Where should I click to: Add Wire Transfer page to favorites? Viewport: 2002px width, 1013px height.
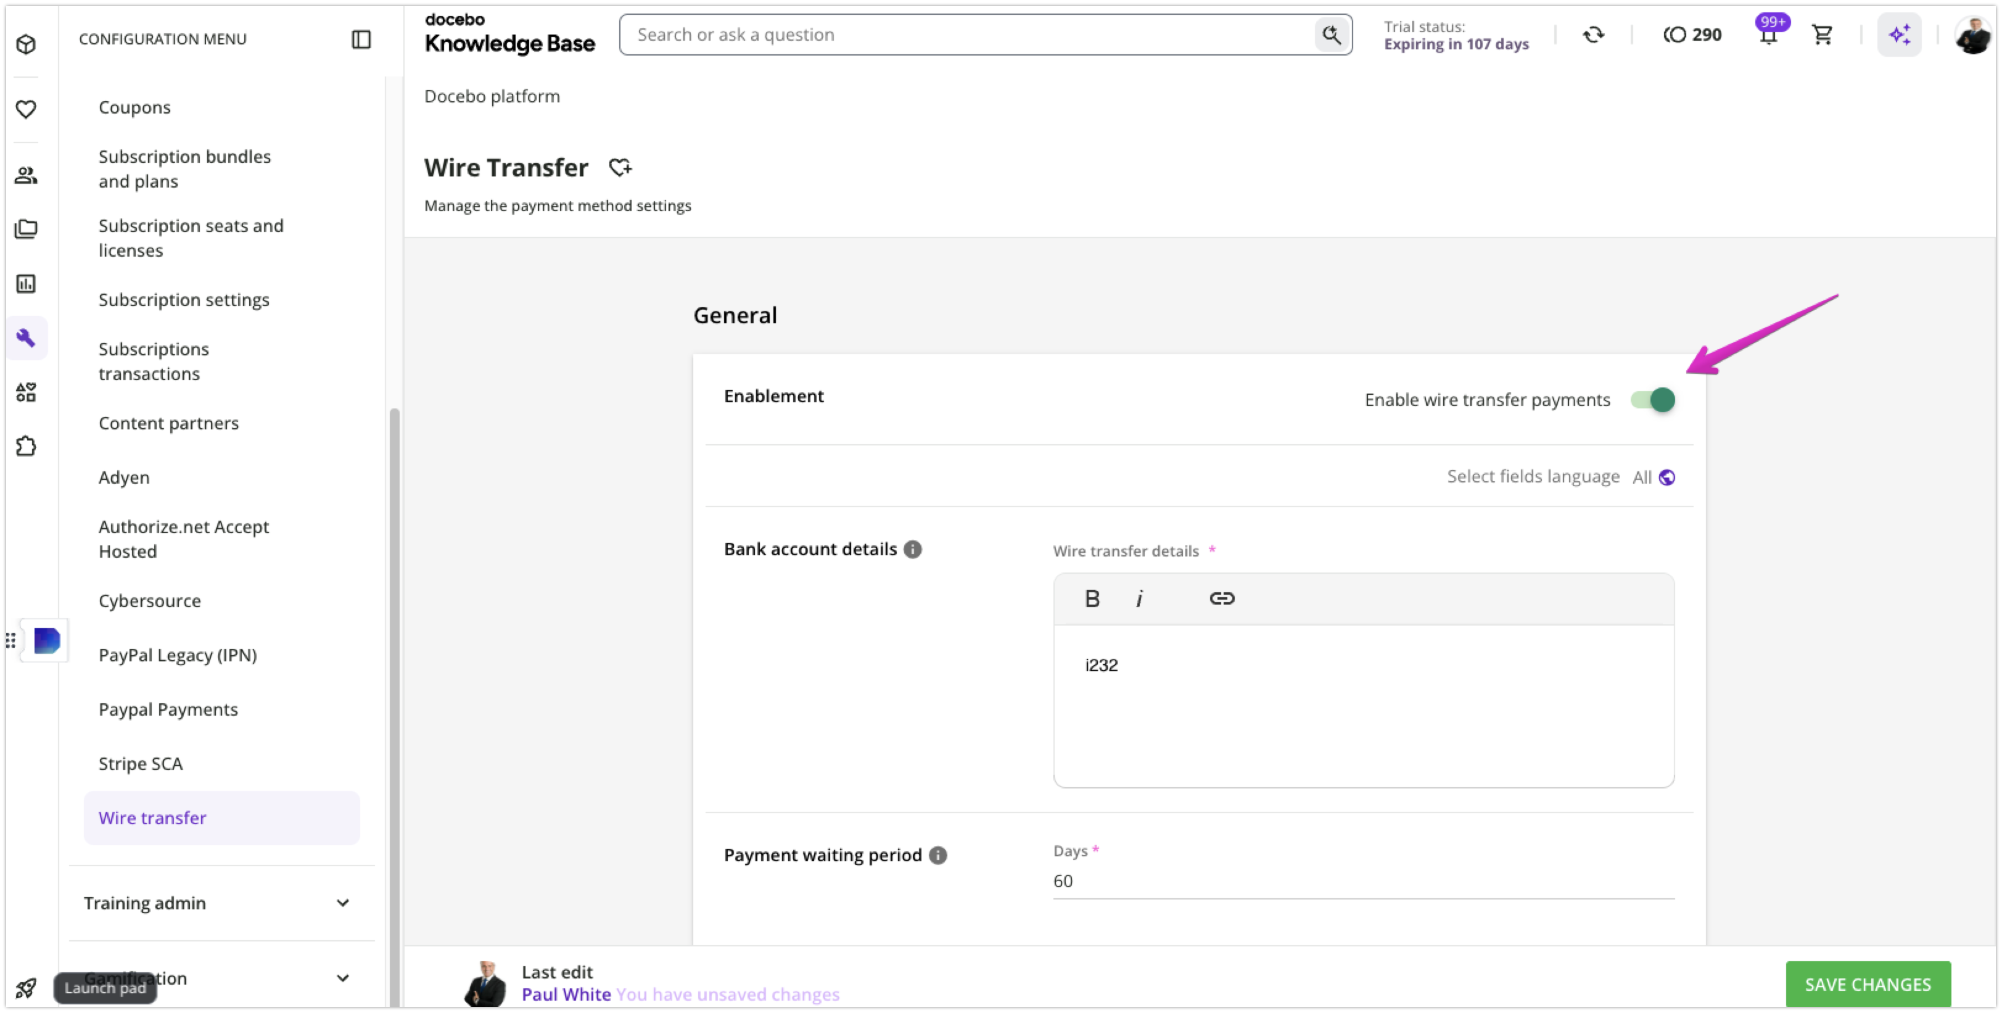[x=620, y=168]
